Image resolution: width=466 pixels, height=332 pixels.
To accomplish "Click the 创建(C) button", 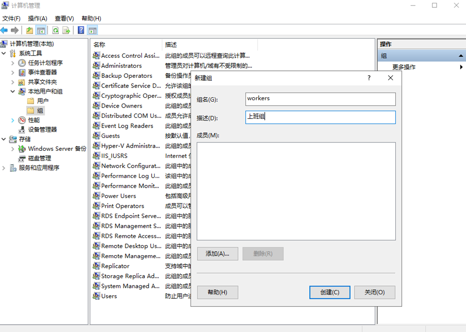I will click(x=329, y=292).
